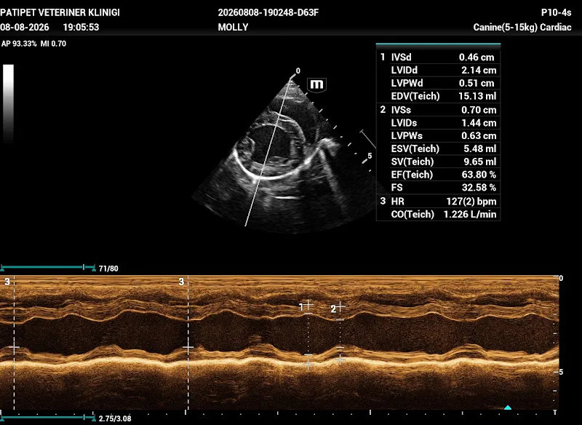Select the EF(Teich) 63.80 % row

[x=439, y=175]
